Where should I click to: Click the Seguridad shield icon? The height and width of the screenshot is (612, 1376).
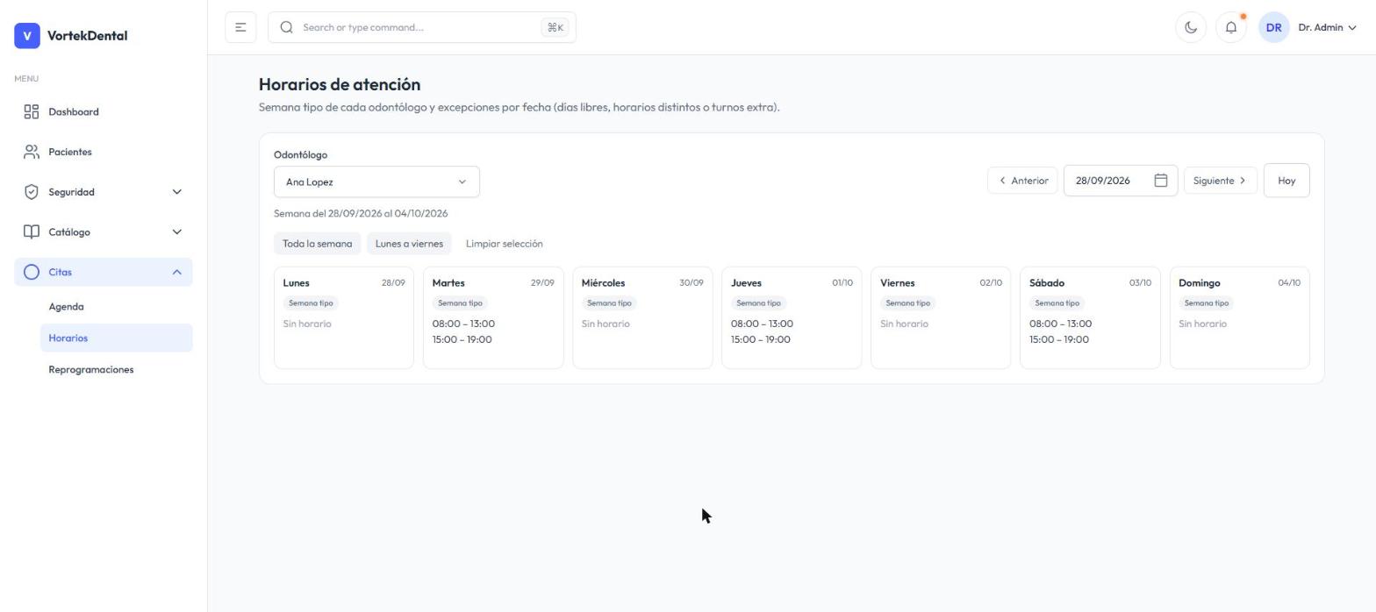pos(32,192)
